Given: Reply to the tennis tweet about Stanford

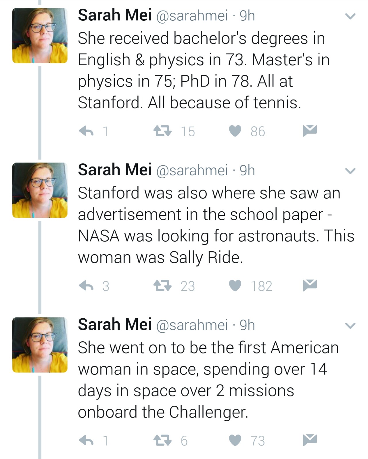Looking at the screenshot, I should 86,131.
